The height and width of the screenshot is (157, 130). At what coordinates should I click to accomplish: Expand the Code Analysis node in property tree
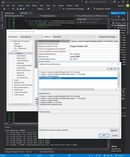click(x=12, y=95)
